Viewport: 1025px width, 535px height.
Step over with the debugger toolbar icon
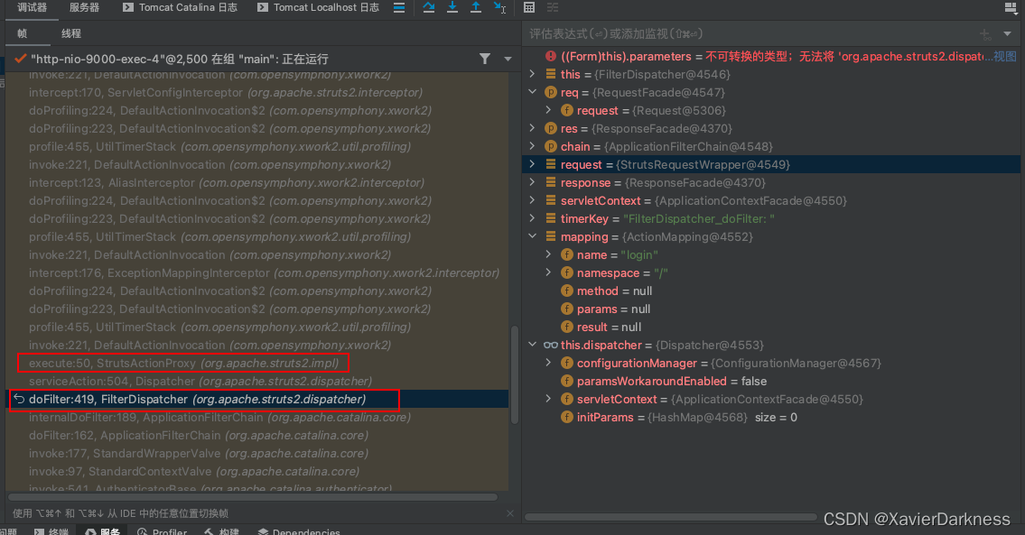click(429, 8)
